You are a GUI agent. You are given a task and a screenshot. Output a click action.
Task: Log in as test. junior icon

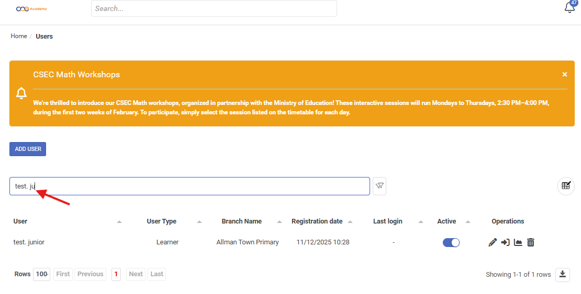(x=505, y=242)
